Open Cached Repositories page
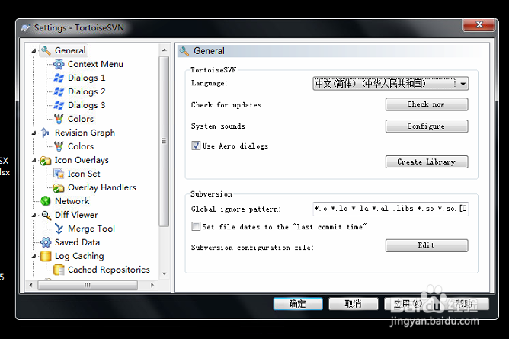The width and height of the screenshot is (509, 339). point(109,270)
